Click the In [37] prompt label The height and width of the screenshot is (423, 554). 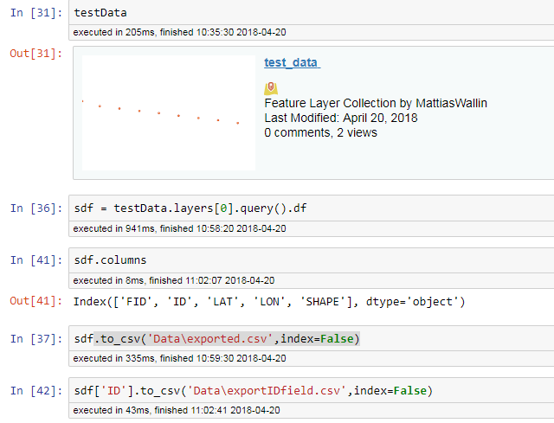[36, 338]
